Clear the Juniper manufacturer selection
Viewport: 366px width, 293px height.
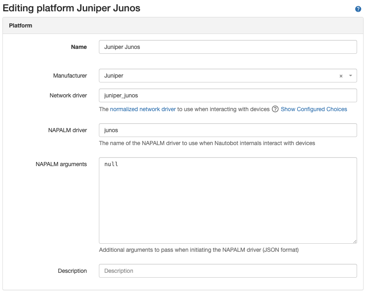[341, 76]
